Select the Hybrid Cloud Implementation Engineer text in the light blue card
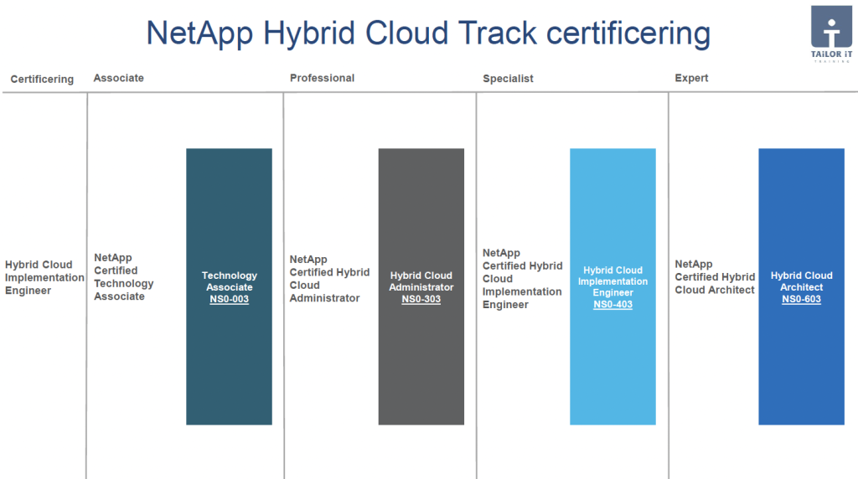 click(612, 281)
